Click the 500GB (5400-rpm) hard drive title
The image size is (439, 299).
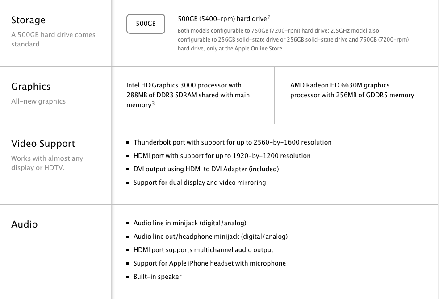click(x=222, y=19)
